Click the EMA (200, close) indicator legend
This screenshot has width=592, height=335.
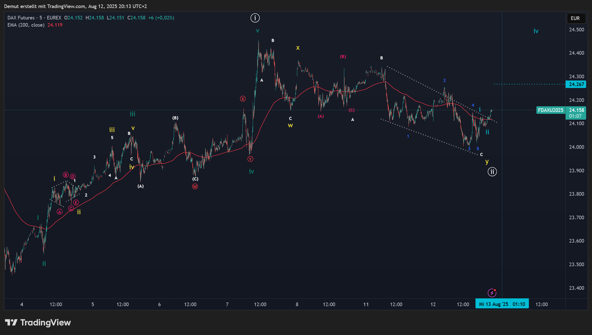pyautogui.click(x=26, y=25)
